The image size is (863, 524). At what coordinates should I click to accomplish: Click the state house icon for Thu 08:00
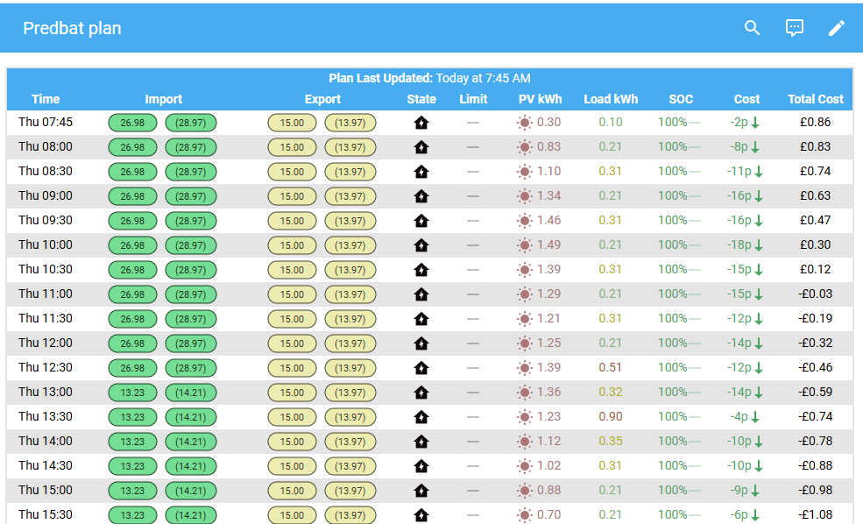tap(421, 147)
